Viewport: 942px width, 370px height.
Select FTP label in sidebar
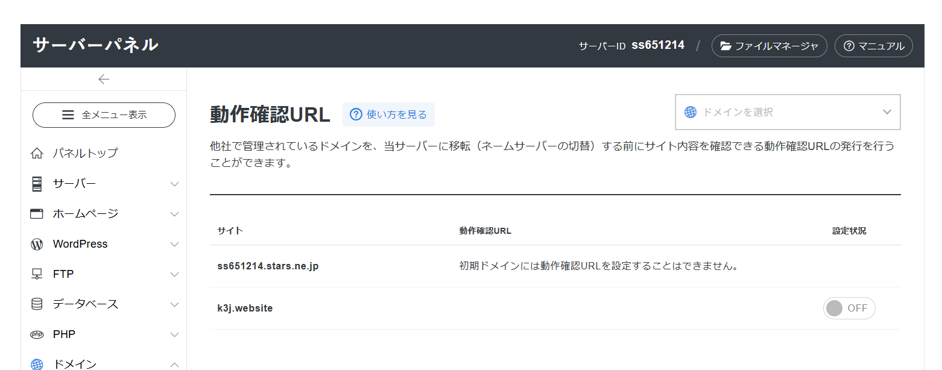(x=63, y=274)
